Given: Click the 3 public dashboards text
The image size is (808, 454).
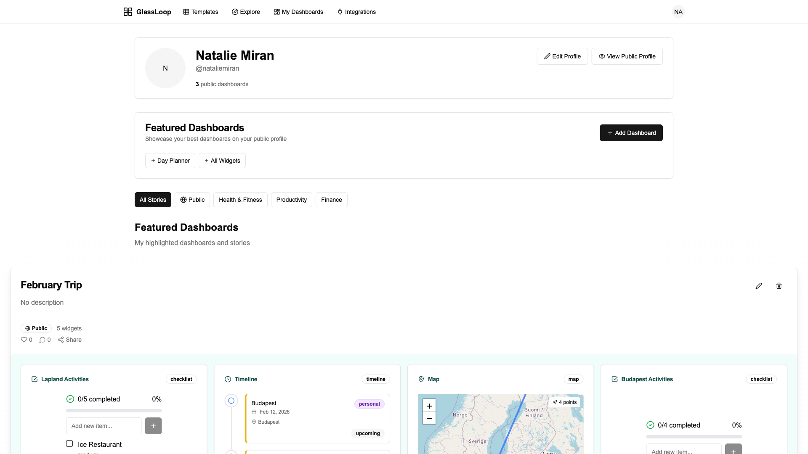Looking at the screenshot, I should pos(222,84).
